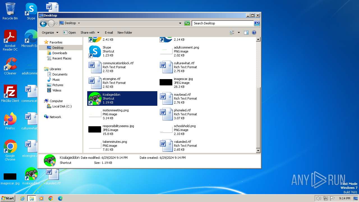
Task: Click into the Search Desktop field
Action: coord(223,23)
